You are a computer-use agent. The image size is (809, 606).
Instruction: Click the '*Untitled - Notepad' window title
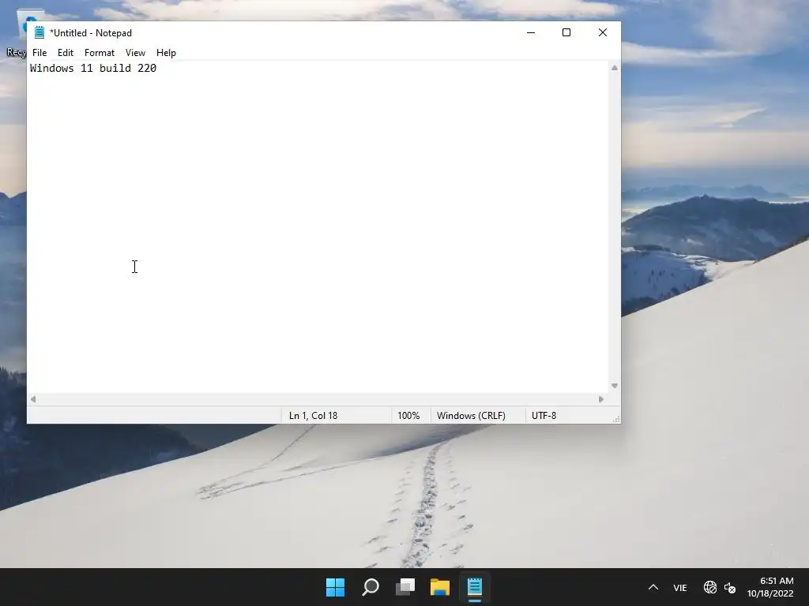[x=91, y=33]
